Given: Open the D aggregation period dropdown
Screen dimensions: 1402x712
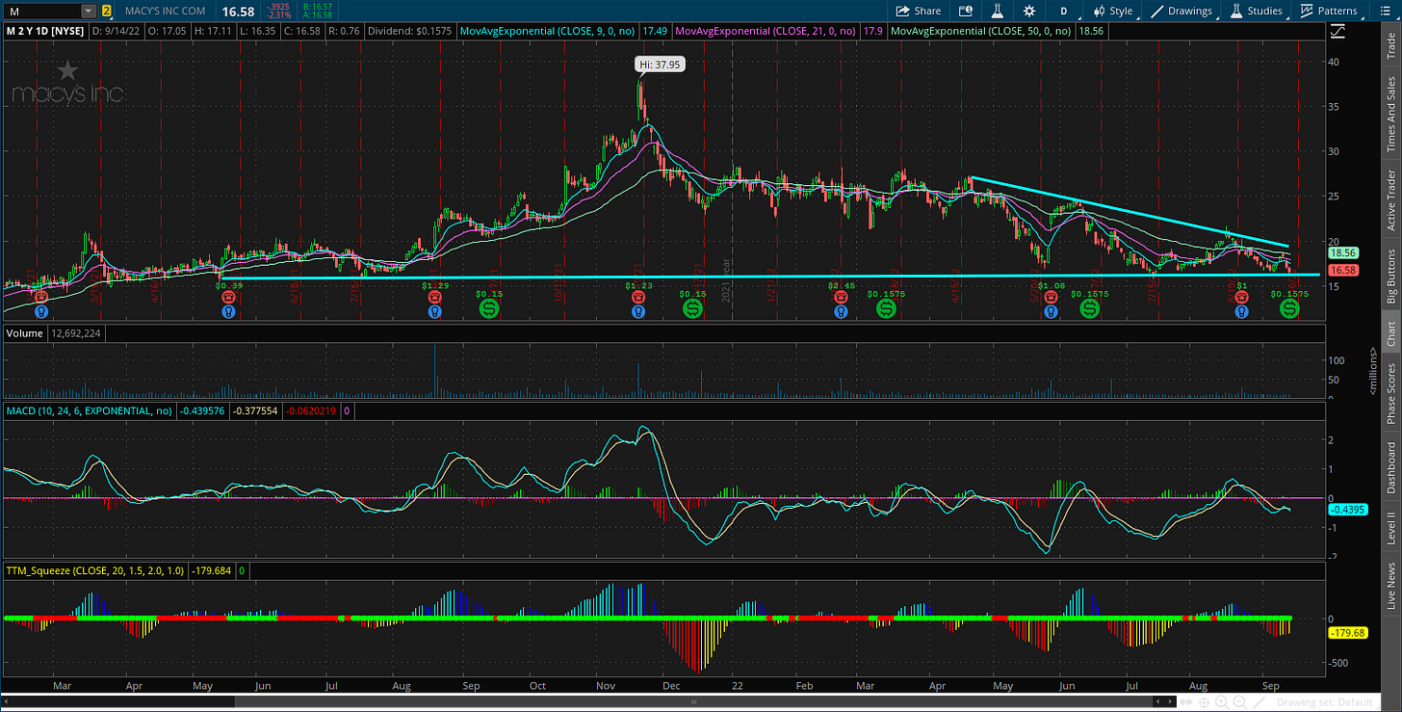Looking at the screenshot, I should point(1064,11).
